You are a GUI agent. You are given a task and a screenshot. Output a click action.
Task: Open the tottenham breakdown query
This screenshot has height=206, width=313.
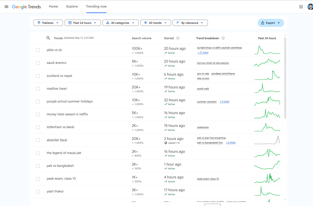[x=203, y=127]
